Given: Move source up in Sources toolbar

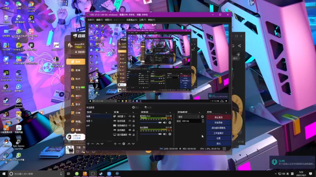Looking at the screenshot, I should coord(129,144).
